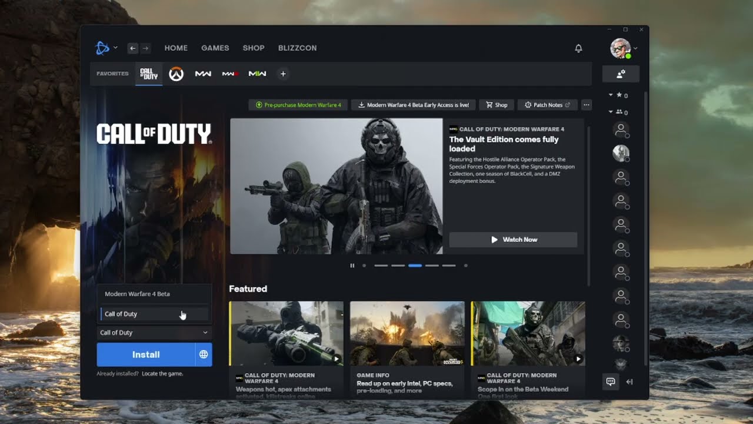Select the MW icon with green accent
The height and width of the screenshot is (424, 753).
(x=257, y=74)
